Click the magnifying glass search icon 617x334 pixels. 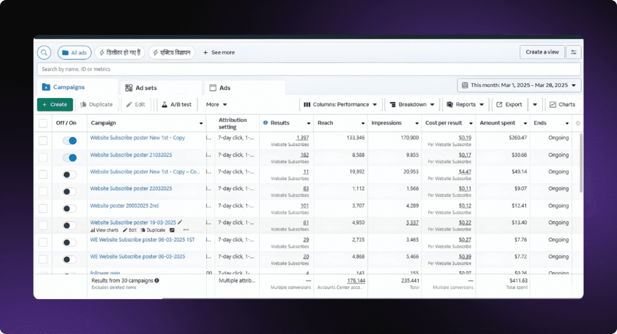(x=44, y=52)
